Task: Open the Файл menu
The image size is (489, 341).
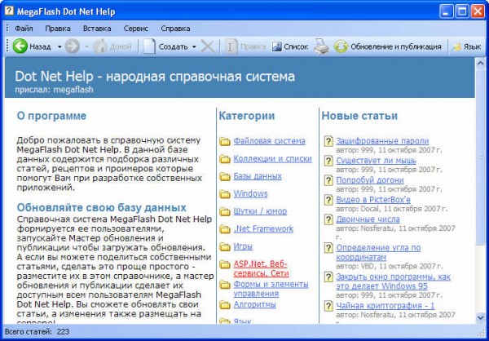Action: click(x=24, y=29)
